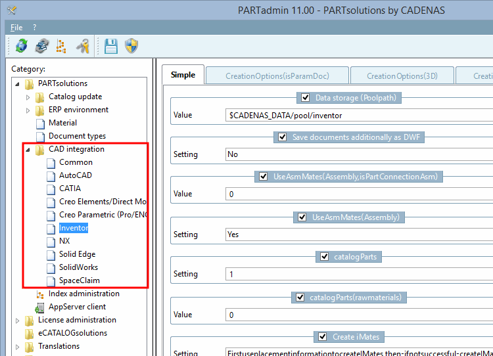Toggle the Create iMates checkbox
The width and height of the screenshot is (493, 356).
(x=323, y=337)
